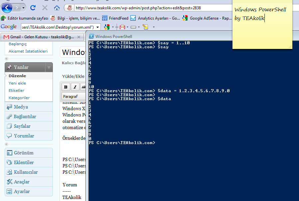Image resolution: width=299 pixels, height=201 pixels.
Task: Click 'TEAkolik' at the bottom of the post editor
Action: tap(72, 197)
